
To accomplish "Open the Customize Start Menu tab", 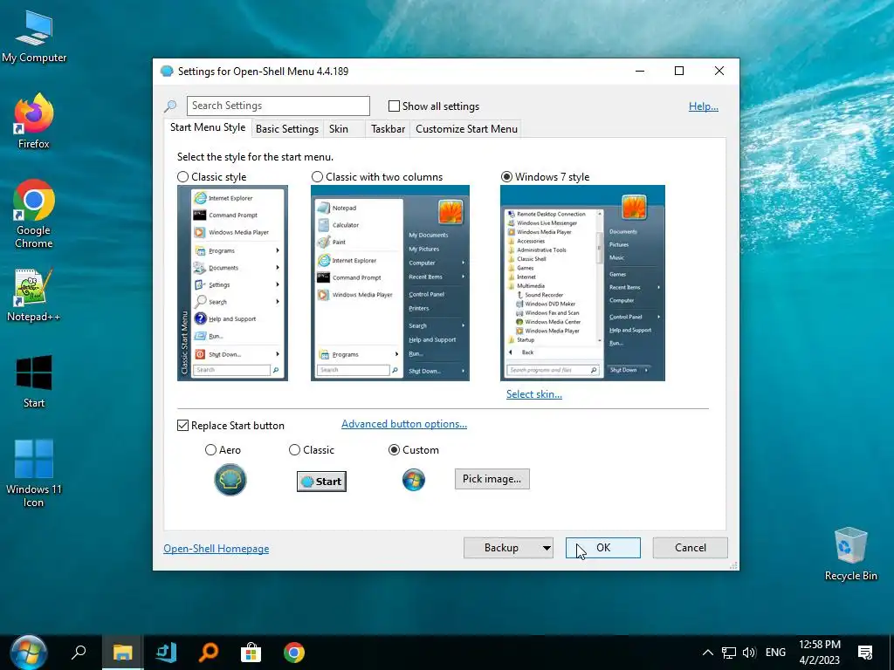I will (x=466, y=129).
